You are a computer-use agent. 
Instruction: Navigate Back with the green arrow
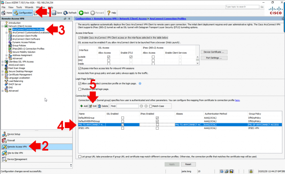[x=84, y=13]
